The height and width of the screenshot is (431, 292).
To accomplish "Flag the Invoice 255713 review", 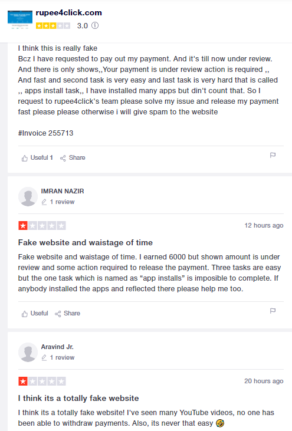I will pyautogui.click(x=273, y=155).
